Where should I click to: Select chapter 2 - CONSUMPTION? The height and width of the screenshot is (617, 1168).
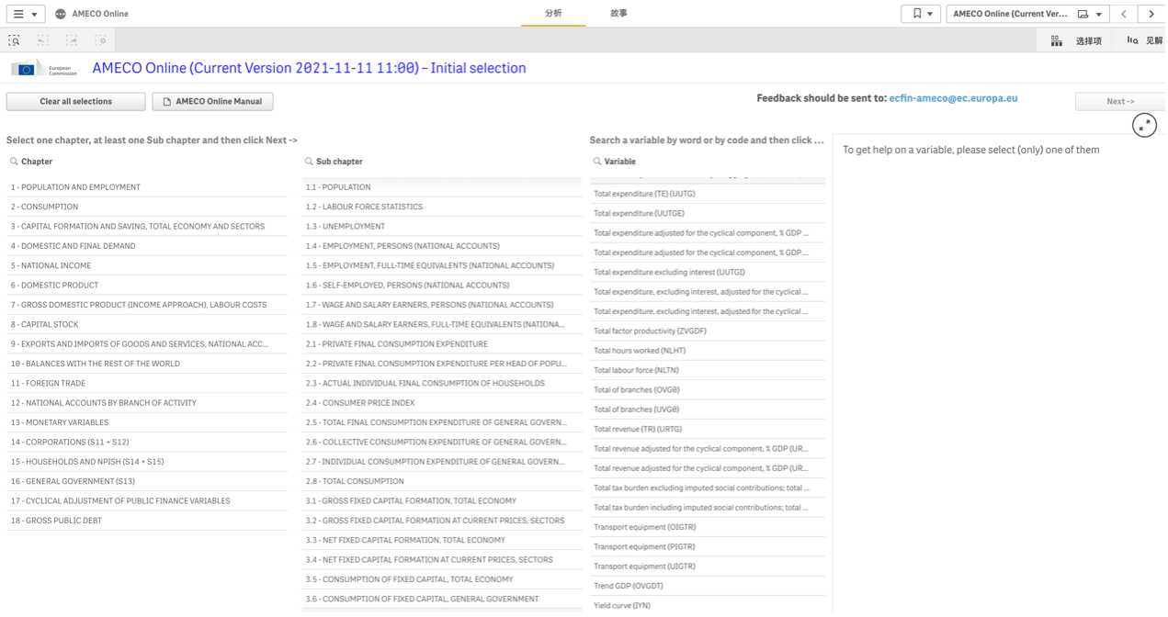pyautogui.click(x=147, y=207)
